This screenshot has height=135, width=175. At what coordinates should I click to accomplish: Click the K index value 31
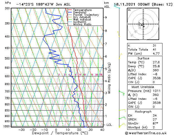[x=155, y=46]
